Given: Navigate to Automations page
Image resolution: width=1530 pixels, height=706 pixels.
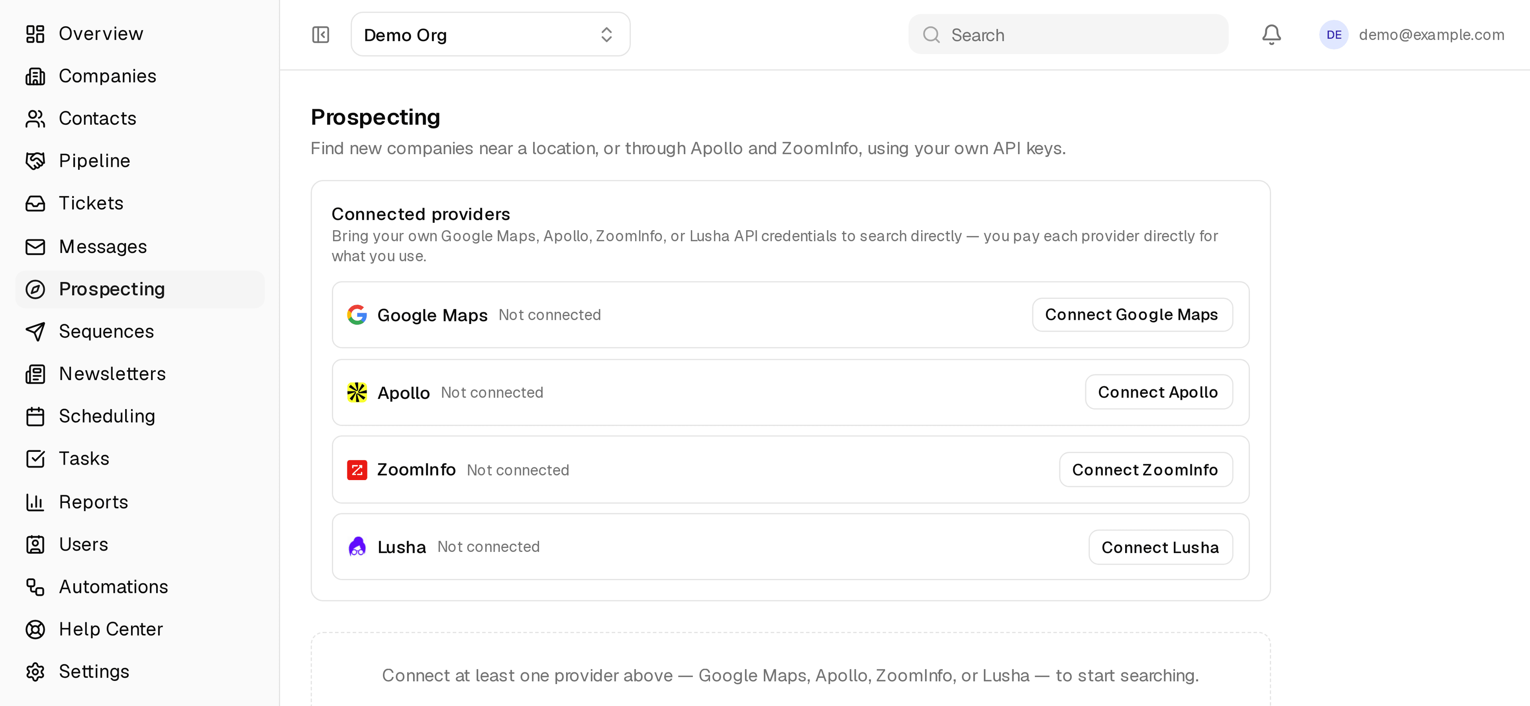Looking at the screenshot, I should (x=140, y=586).
